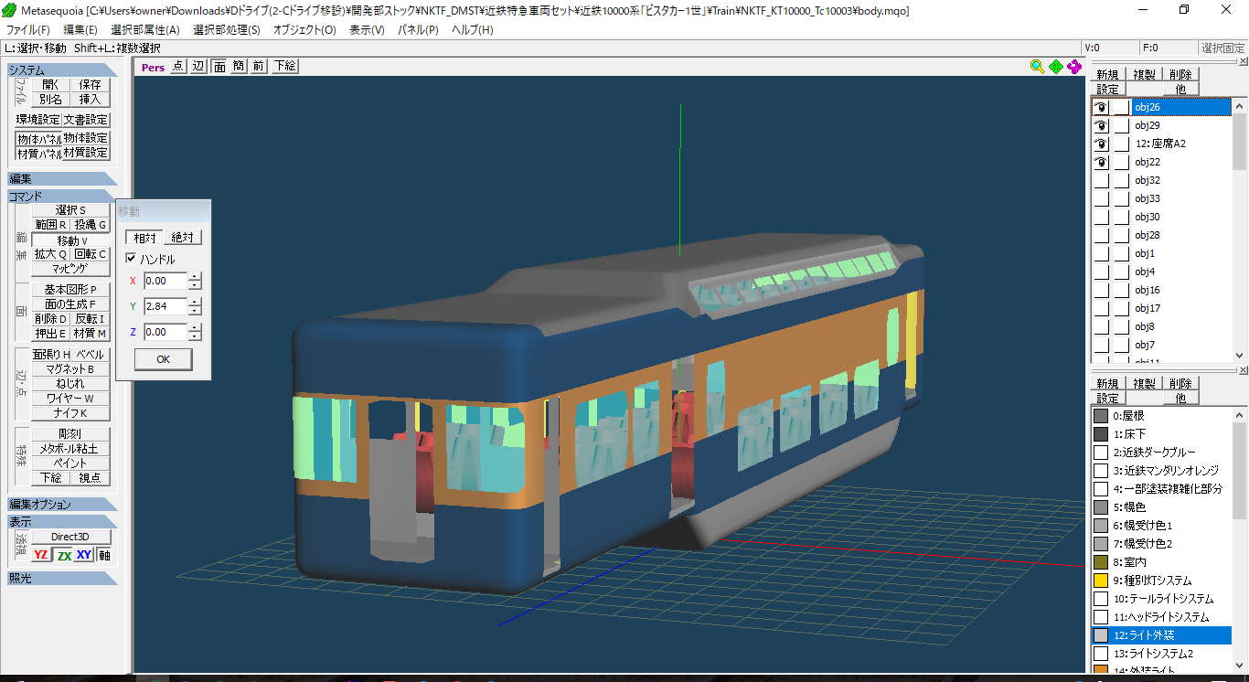The height and width of the screenshot is (682, 1249).
Task: Collapse the 表示 panel header
Action: 62,521
